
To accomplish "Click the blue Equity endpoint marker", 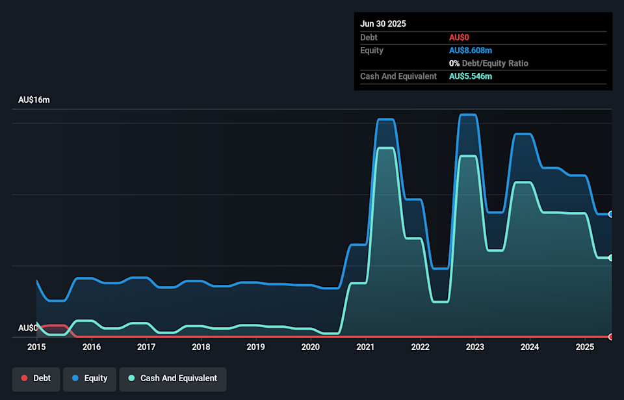I will tap(611, 214).
